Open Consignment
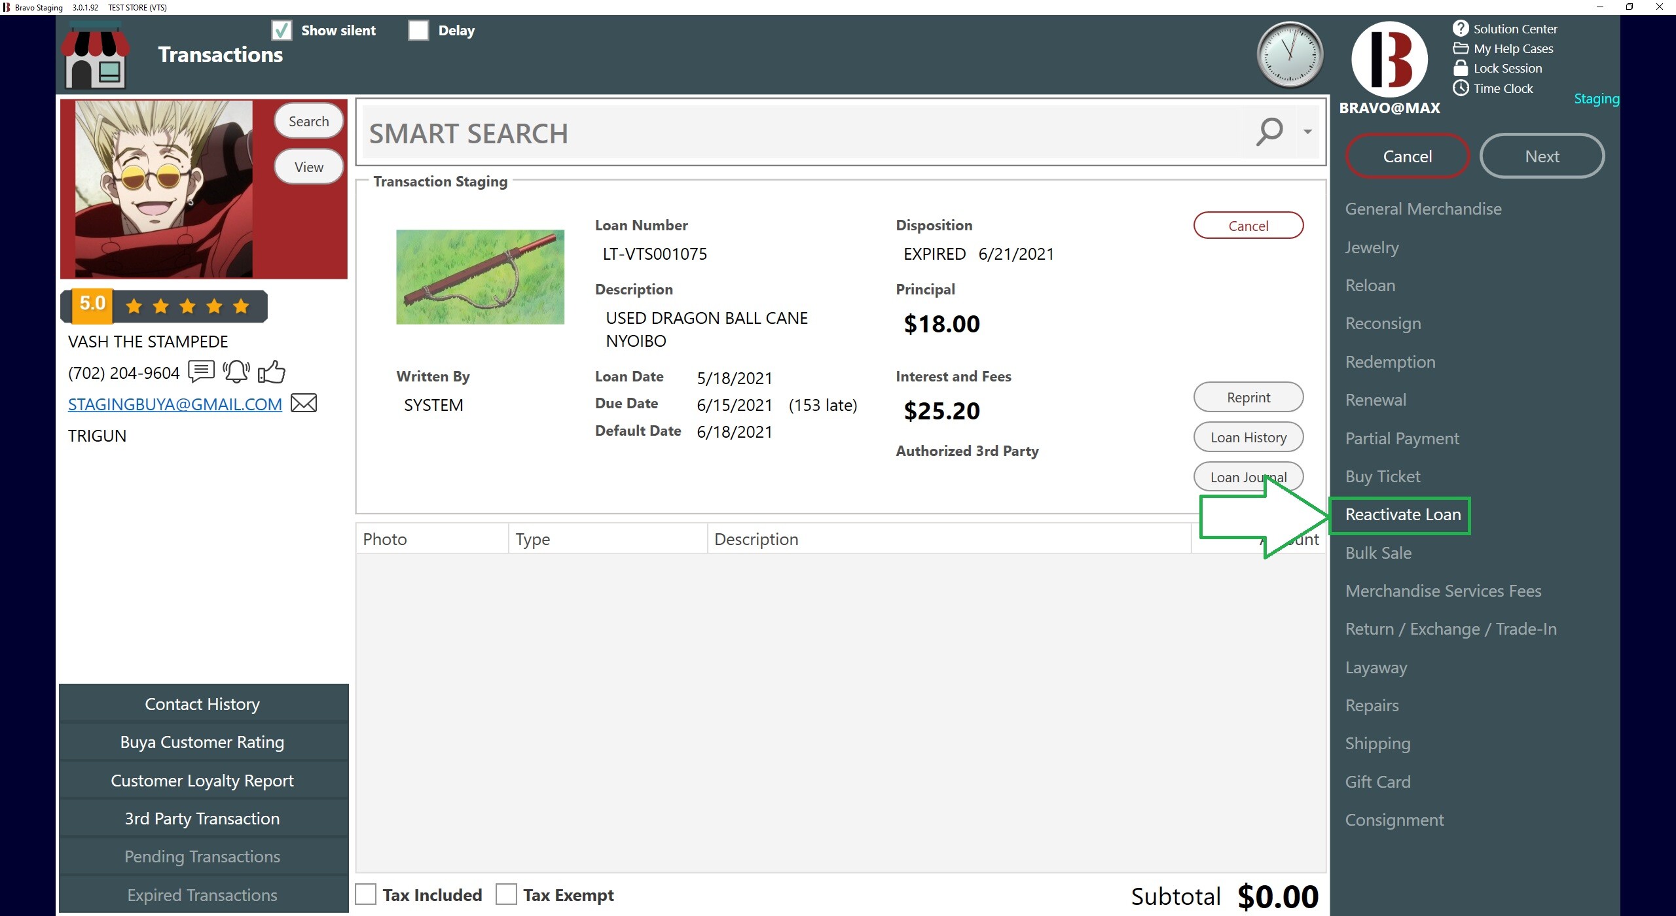 (1394, 820)
